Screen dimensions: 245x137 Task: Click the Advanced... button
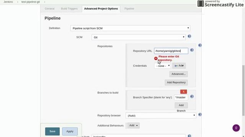pyautogui.click(x=178, y=74)
